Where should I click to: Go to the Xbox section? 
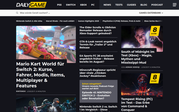(x=83, y=5)
